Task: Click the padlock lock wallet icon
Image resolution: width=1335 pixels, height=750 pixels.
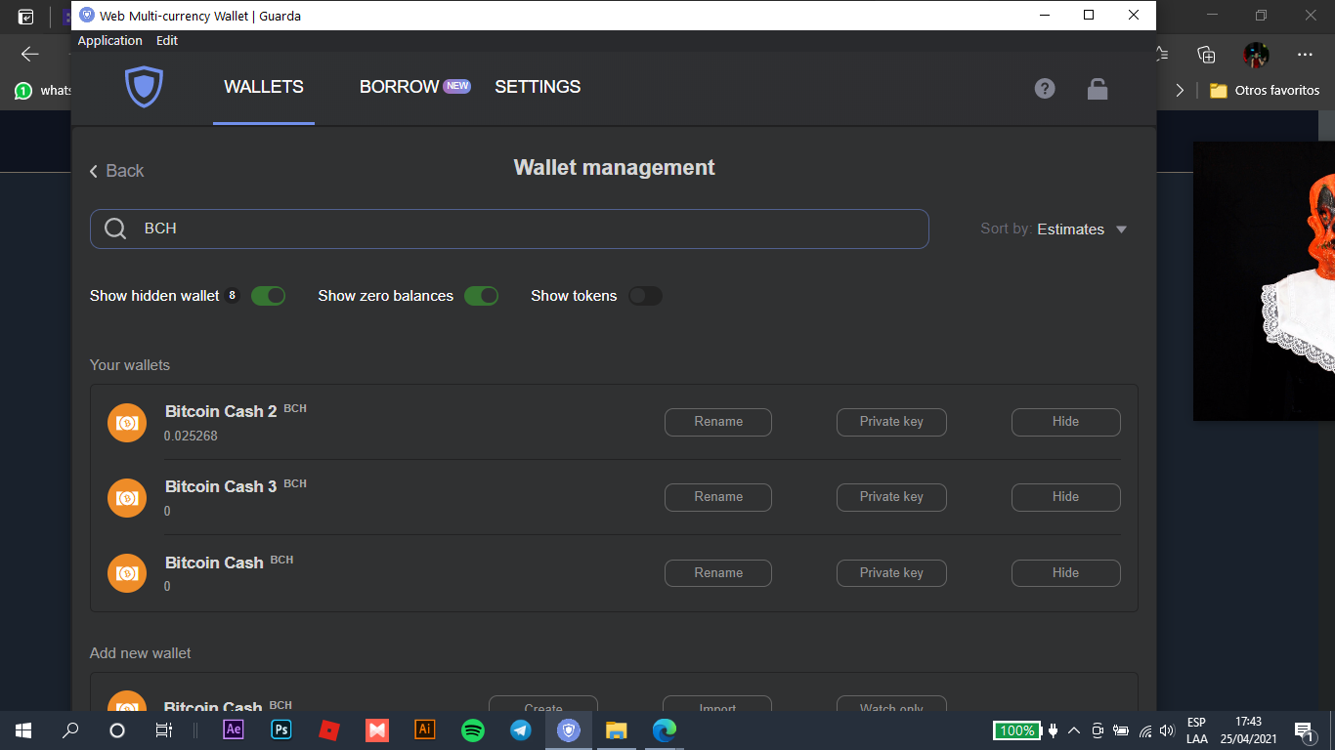Action: [x=1098, y=89]
